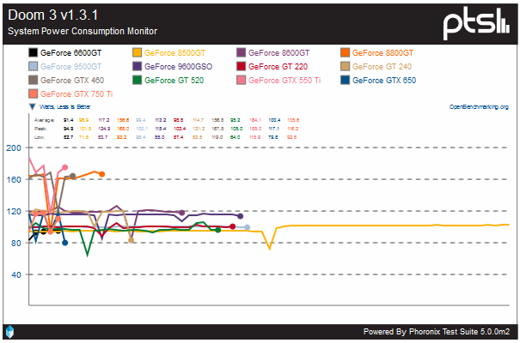
Task: Click the green GT 520 line end marker
Action: [x=217, y=230]
